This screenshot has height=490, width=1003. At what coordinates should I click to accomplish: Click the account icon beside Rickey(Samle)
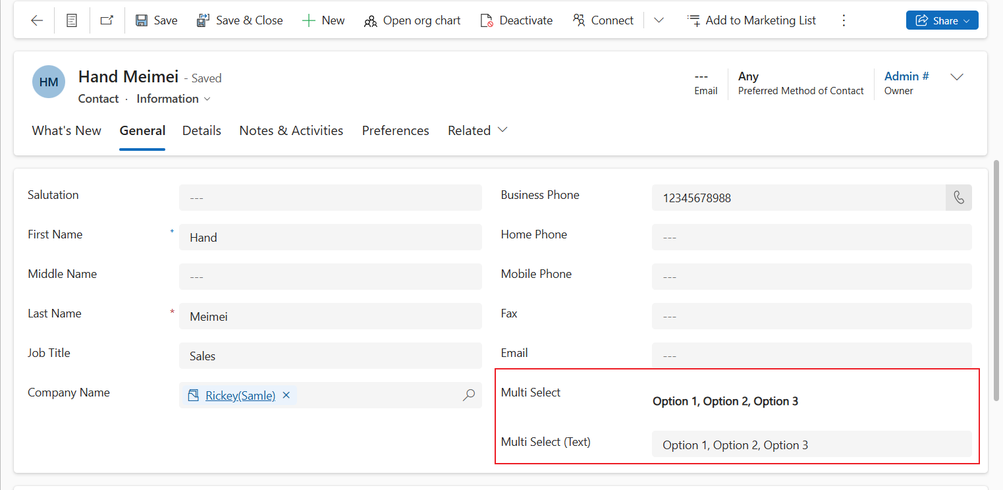pyautogui.click(x=193, y=395)
